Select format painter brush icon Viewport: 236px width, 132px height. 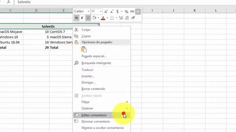coord(133,18)
